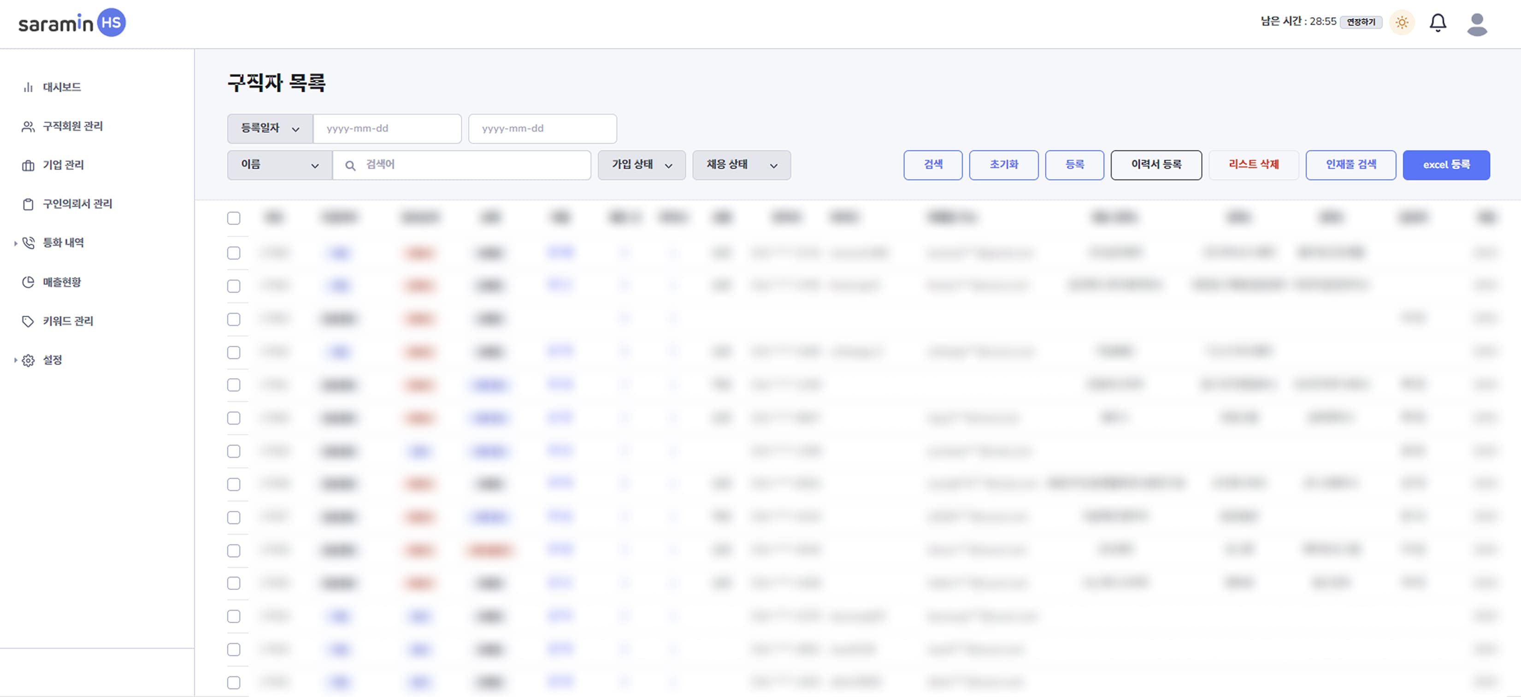
Task: Open the user profile avatar
Action: pyautogui.click(x=1477, y=24)
